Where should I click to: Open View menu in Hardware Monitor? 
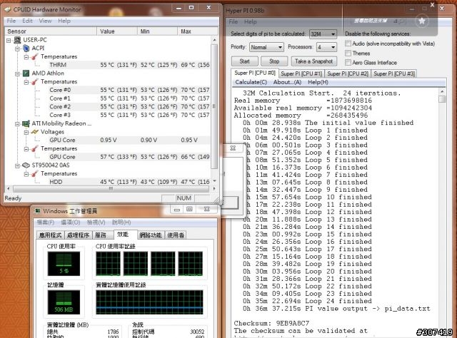(x=45, y=21)
